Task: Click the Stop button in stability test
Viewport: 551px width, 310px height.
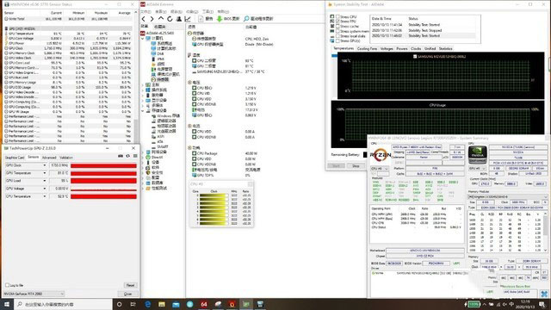Action: [356, 166]
